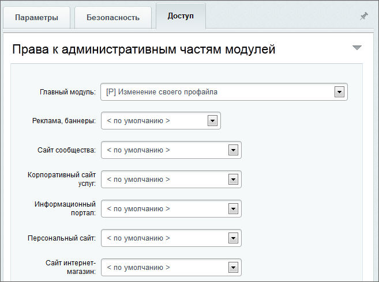The width and height of the screenshot is (379, 282).
Task: Click the arrow button of the Главный модуль dropdown
Action: coord(339,92)
